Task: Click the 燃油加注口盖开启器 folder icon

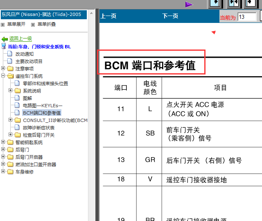Action: pyautogui.click(x=10, y=164)
